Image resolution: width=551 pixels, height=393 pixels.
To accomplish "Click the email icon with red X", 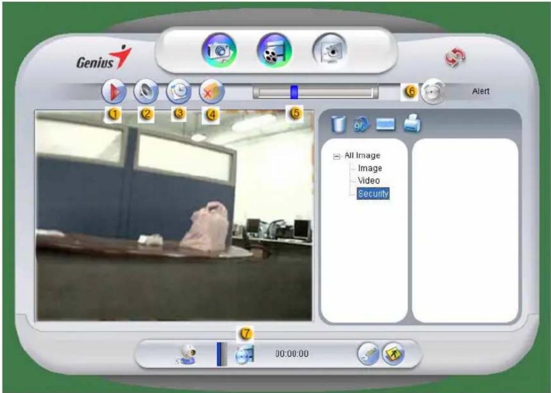I will [x=212, y=92].
